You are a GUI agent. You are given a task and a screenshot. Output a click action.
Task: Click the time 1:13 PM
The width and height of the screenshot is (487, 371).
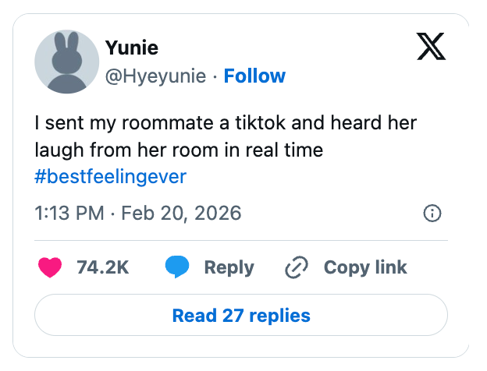tap(68, 213)
